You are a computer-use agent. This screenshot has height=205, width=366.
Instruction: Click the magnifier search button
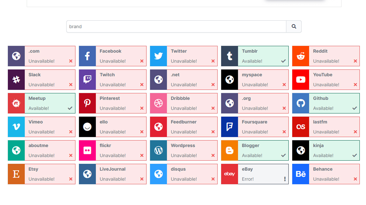point(294,26)
